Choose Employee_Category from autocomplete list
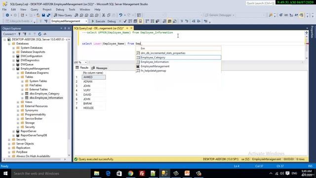316x178 pixels. 179,57
